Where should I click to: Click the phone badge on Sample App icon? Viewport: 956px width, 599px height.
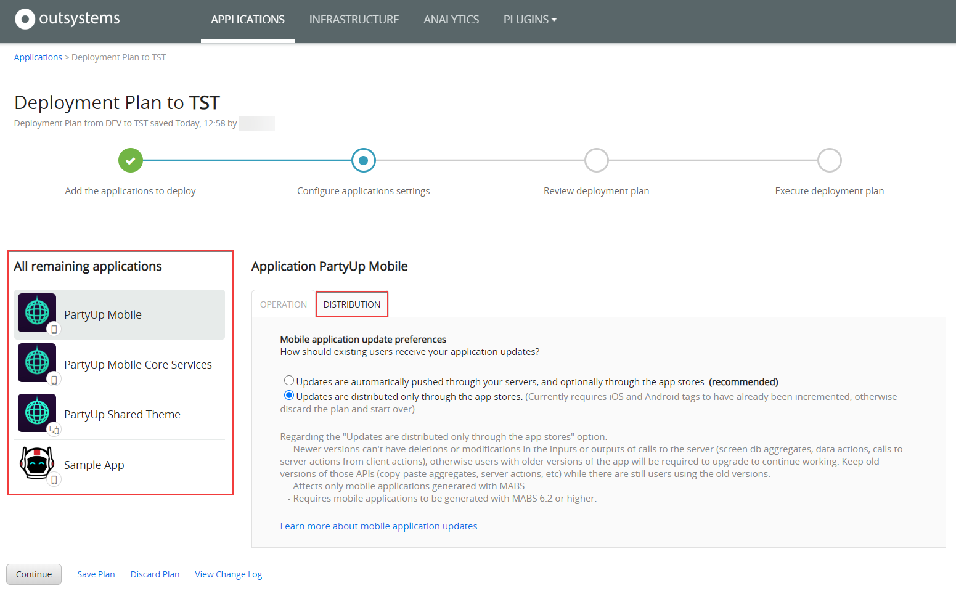[54, 479]
